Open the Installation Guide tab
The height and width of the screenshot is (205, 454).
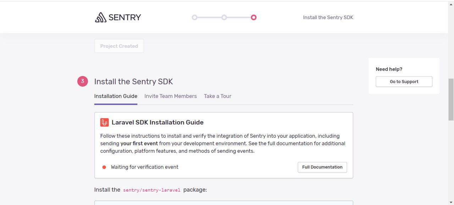click(x=116, y=96)
